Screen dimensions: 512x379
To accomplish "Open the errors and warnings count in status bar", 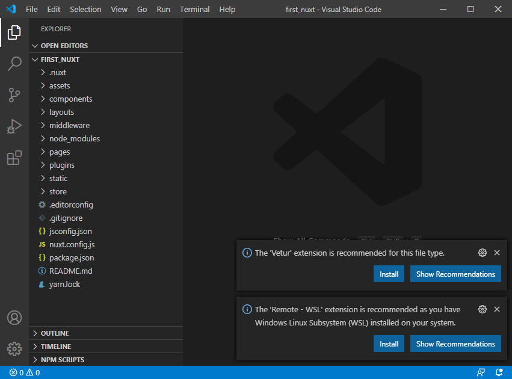I will (25, 372).
